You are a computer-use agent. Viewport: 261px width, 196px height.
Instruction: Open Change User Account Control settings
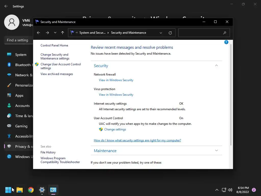pyautogui.click(x=61, y=66)
